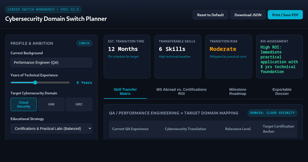Viewport: 308px width, 162px height.
Task: Click 'Cybersecurity Domain Switch Planner' title
Action: [x=56, y=19]
